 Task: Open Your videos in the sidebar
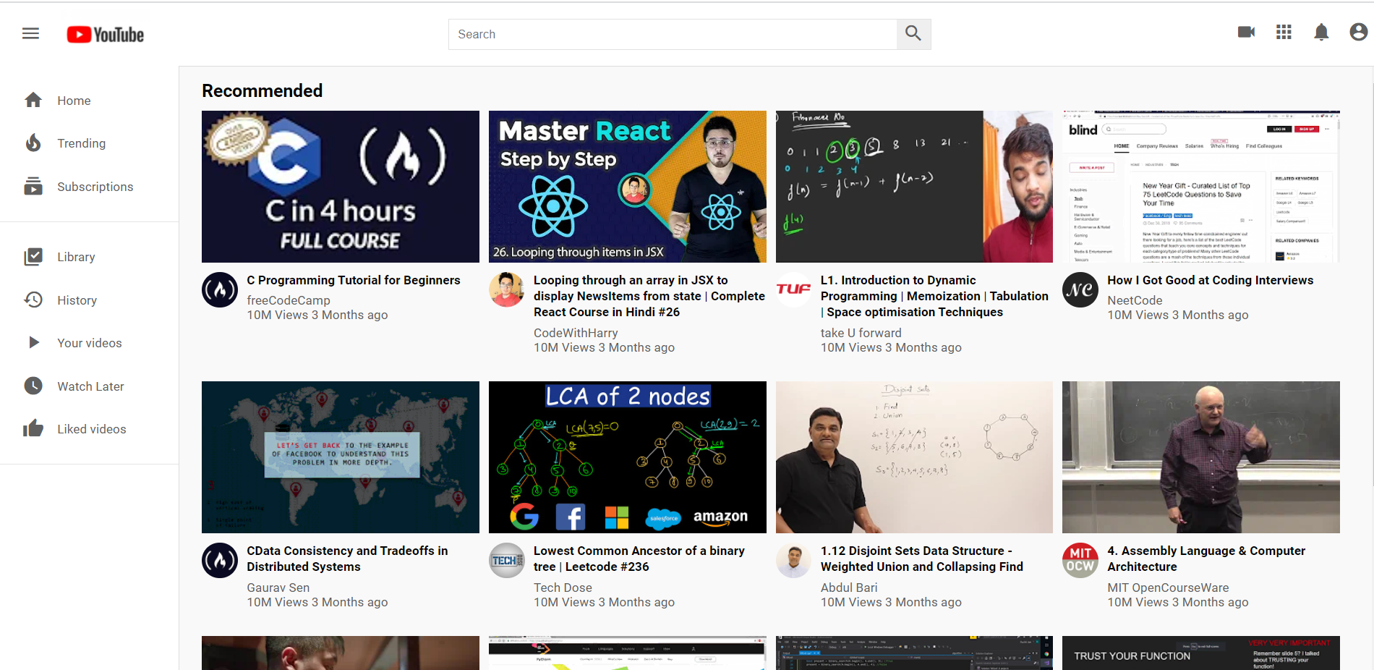[x=90, y=343]
